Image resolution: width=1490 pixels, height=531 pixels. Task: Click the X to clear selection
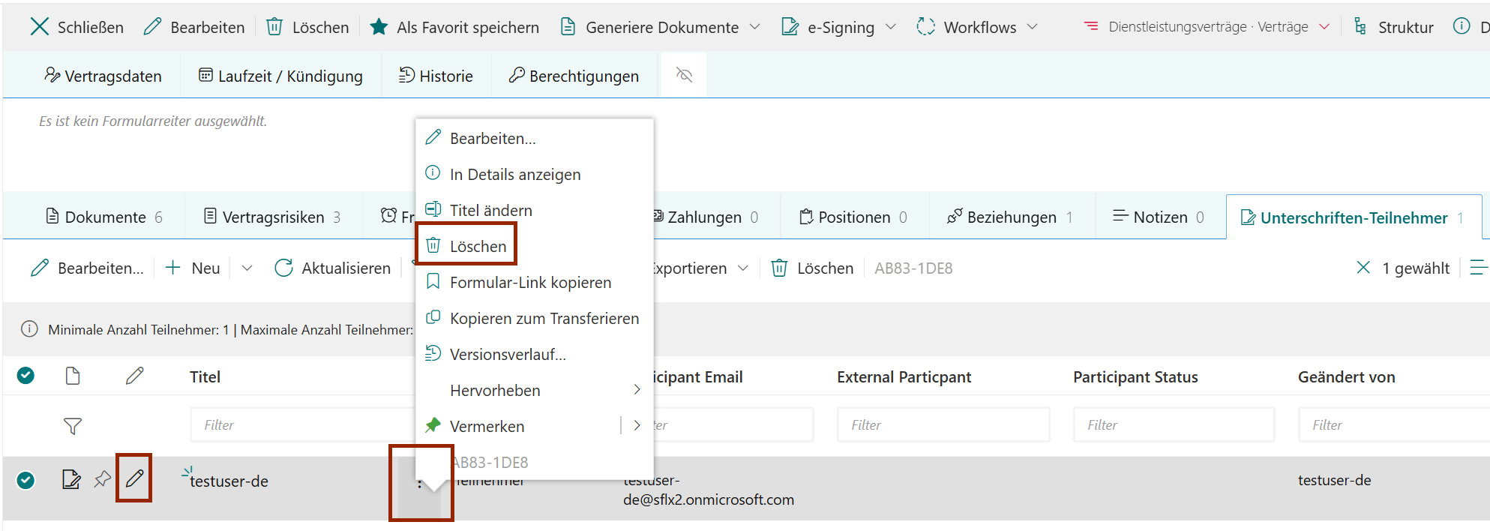point(1363,268)
